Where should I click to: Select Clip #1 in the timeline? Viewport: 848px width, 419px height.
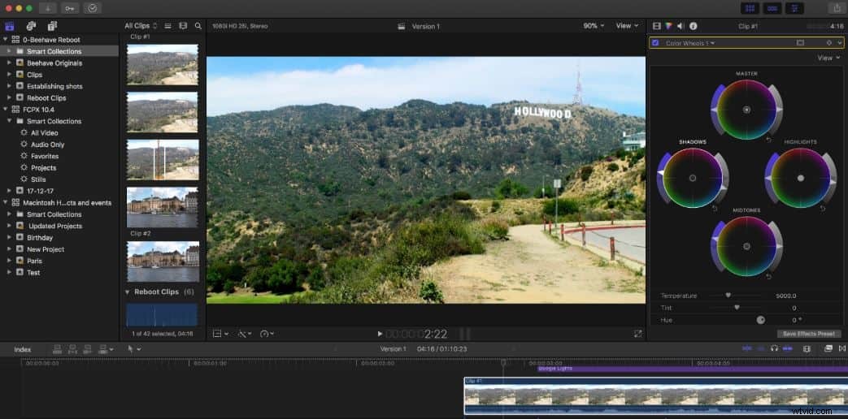(655, 395)
